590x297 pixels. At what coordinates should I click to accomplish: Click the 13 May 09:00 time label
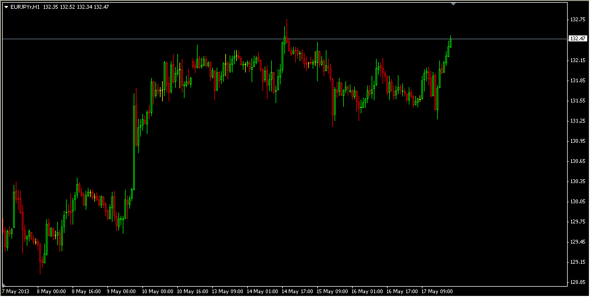tap(228, 292)
